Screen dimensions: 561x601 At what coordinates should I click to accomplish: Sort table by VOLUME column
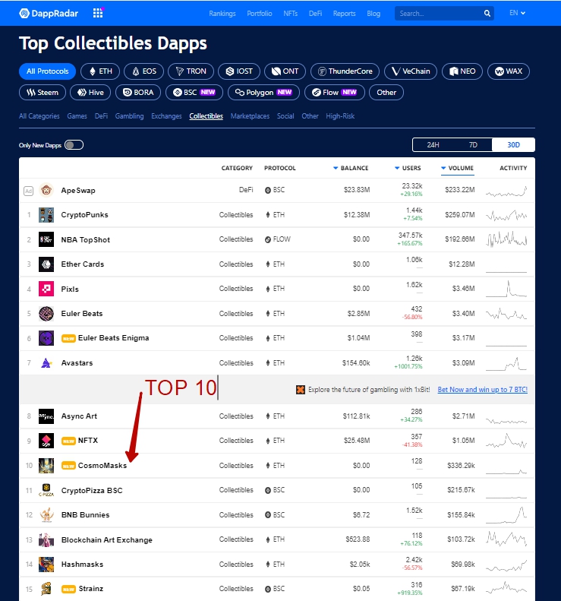pyautogui.click(x=457, y=168)
